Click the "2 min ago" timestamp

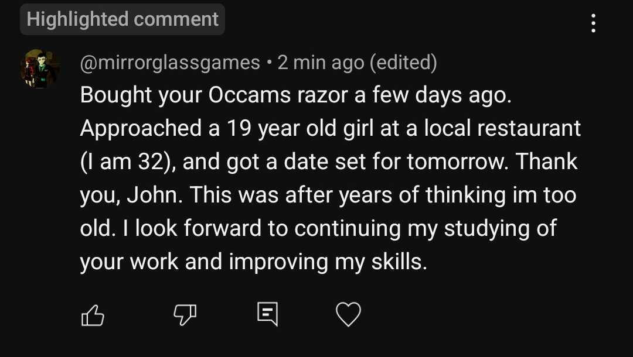pos(320,62)
